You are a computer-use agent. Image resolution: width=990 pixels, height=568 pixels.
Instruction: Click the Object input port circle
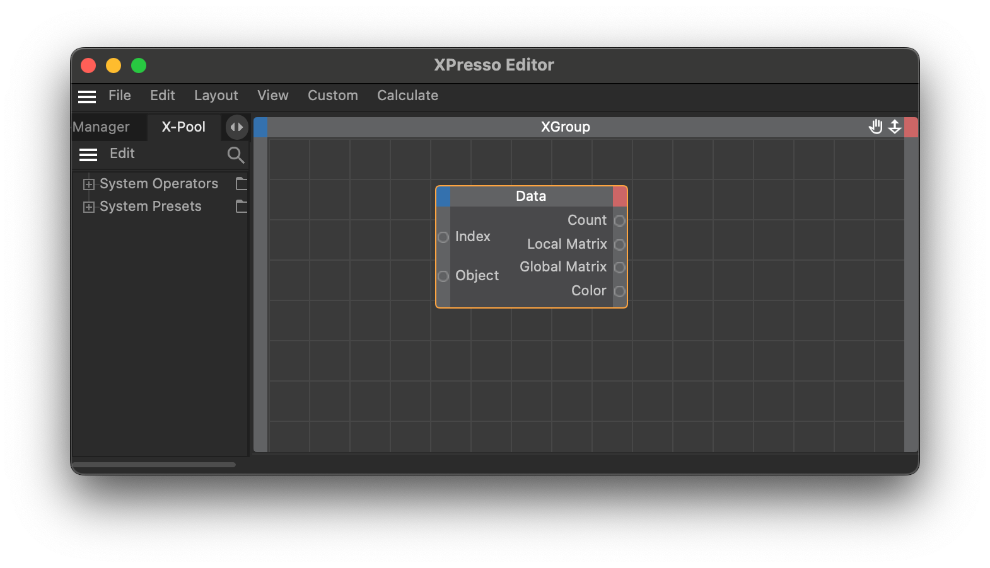443,276
